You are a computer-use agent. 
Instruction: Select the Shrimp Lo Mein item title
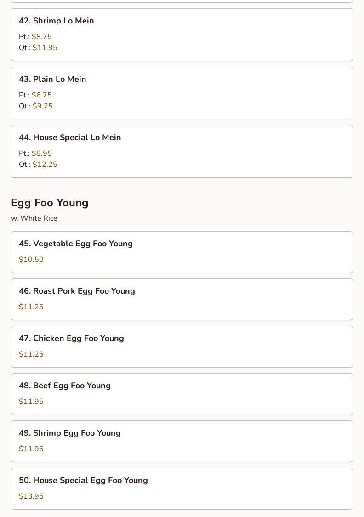(56, 21)
